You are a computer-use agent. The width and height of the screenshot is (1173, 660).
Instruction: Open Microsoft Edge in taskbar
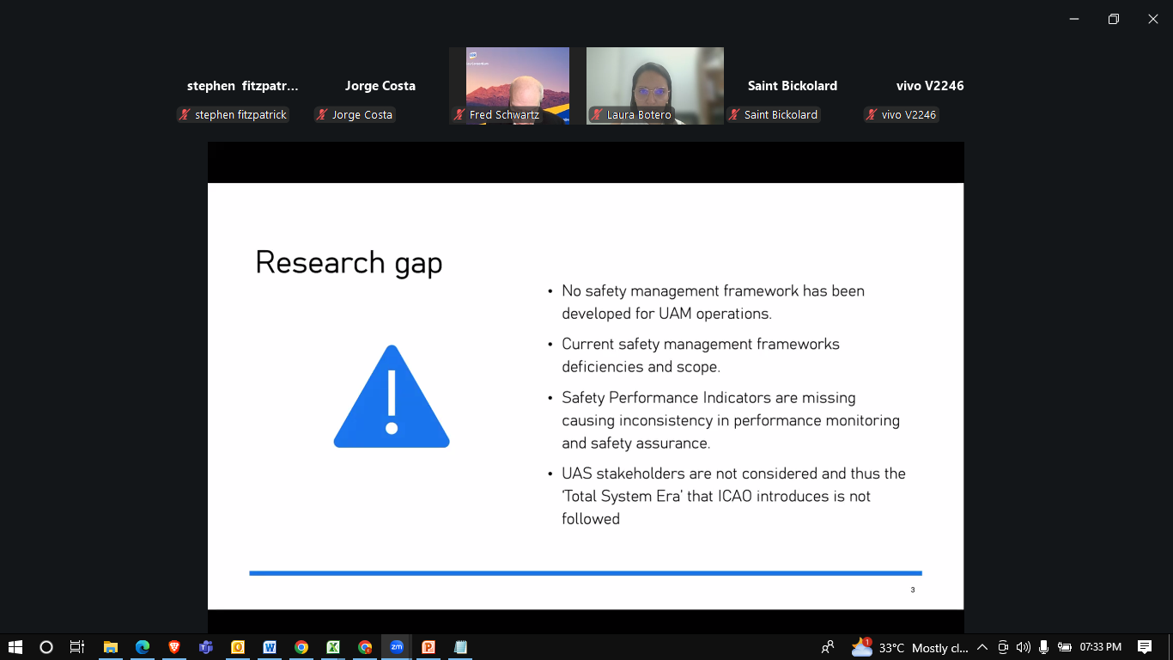143,647
